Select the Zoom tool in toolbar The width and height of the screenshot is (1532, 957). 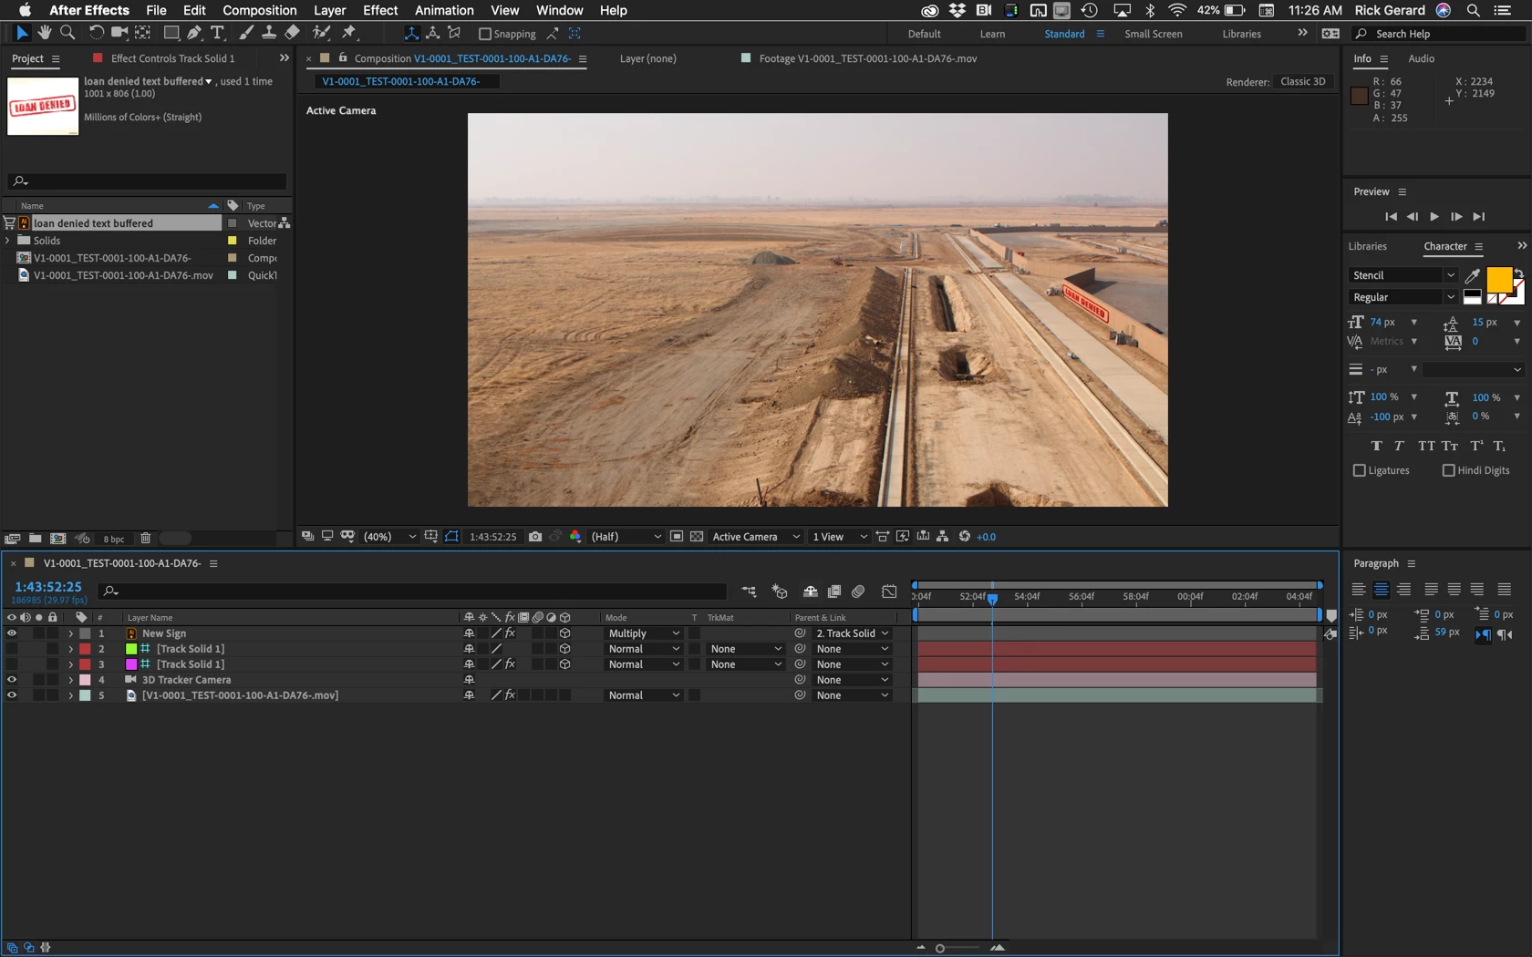[x=67, y=33]
